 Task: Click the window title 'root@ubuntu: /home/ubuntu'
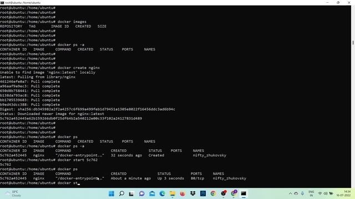23,3
